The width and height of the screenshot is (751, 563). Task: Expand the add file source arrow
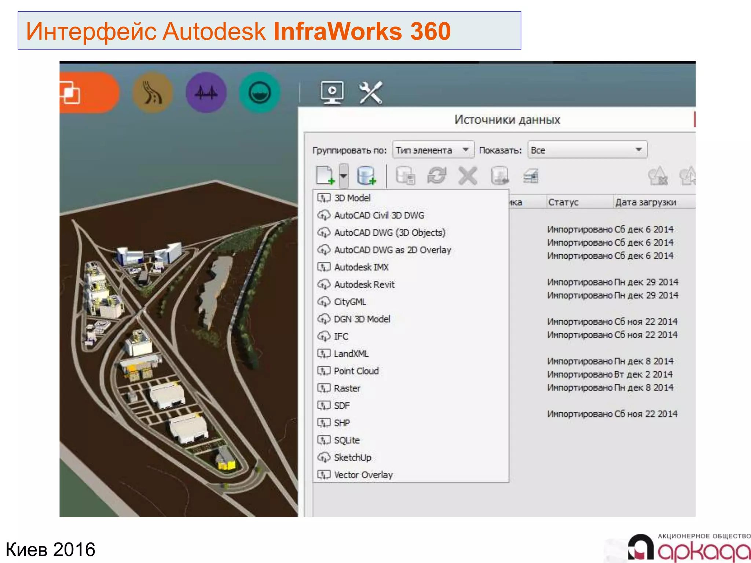(343, 176)
